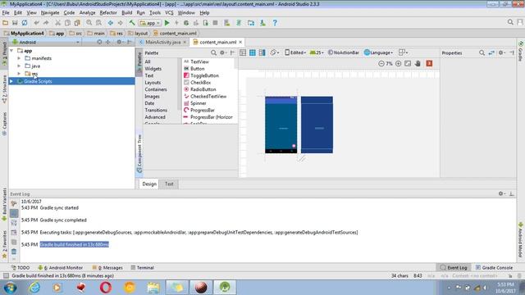Run the app with the green play icon
525x295 pixels.
[167, 23]
